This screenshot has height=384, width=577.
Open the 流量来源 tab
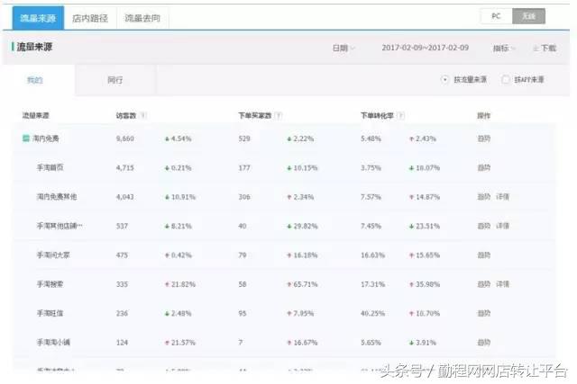tap(38, 18)
